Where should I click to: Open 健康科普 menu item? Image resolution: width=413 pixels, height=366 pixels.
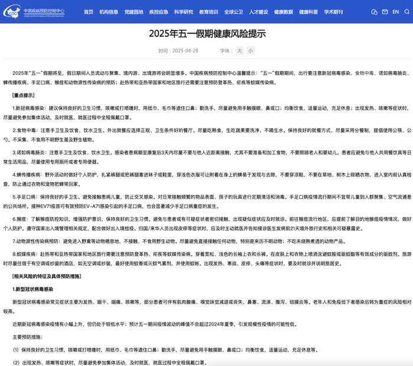tap(309, 12)
